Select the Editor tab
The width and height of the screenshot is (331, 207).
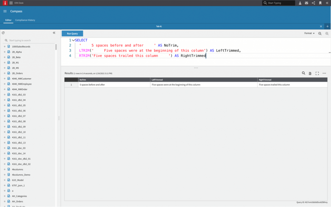(8, 20)
